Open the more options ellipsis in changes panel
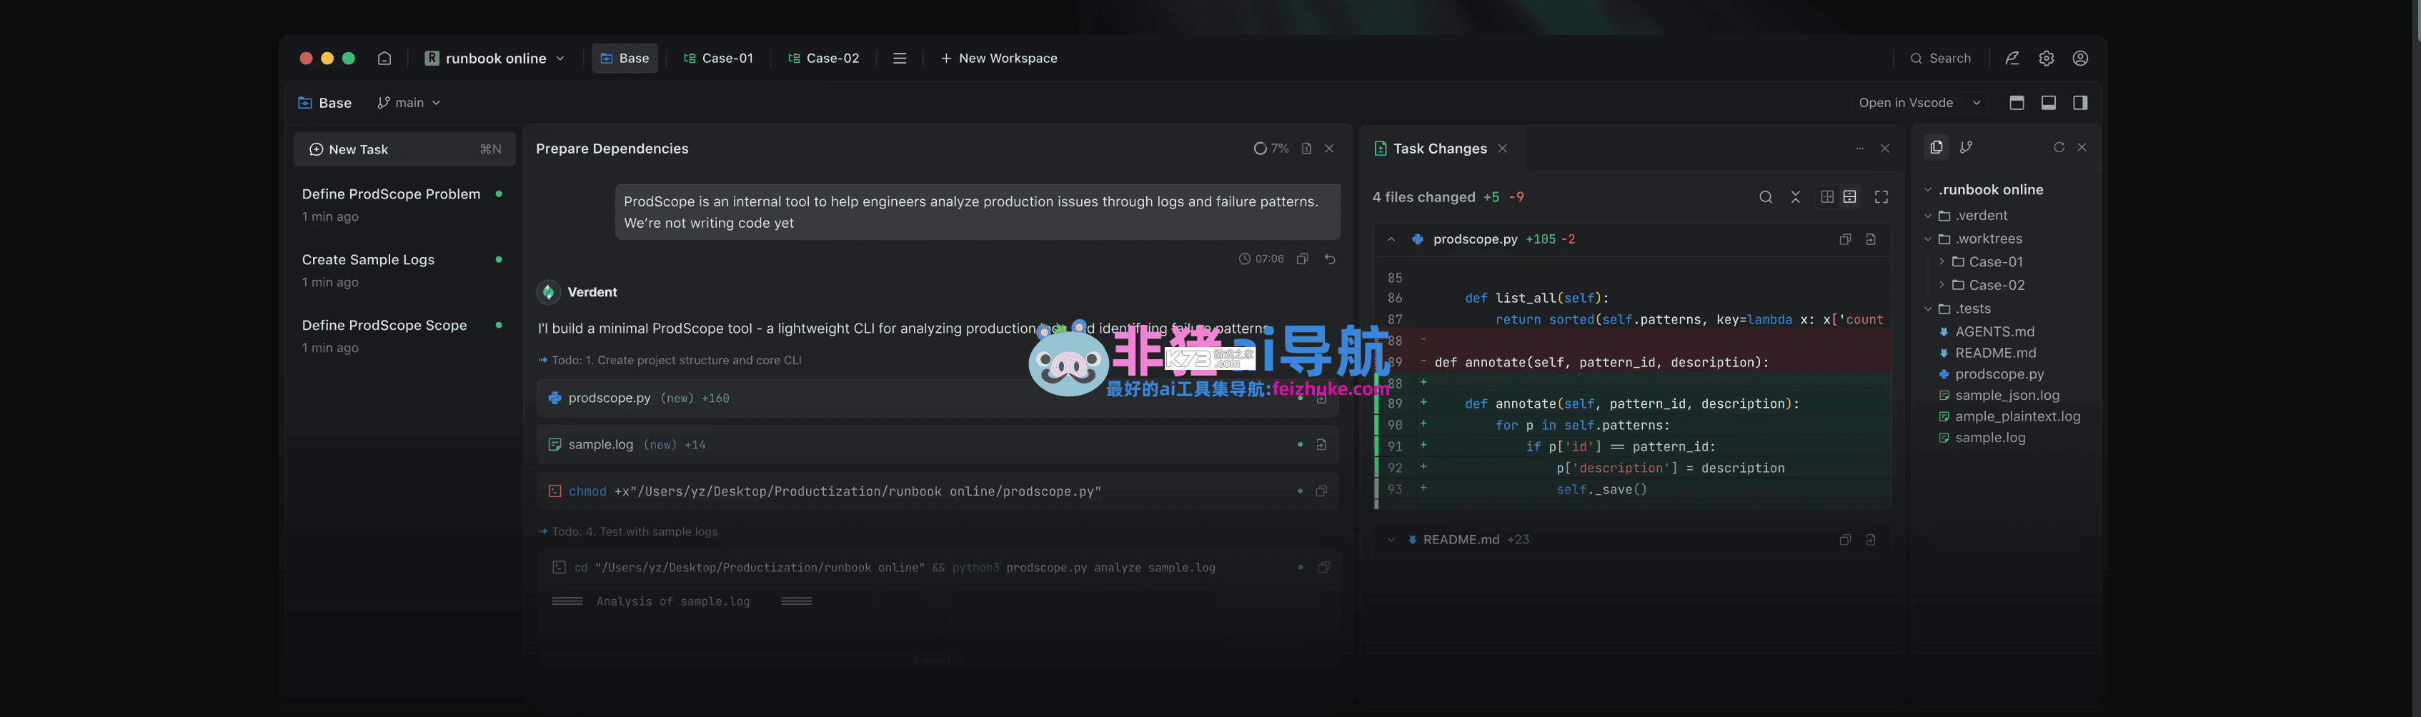Image resolution: width=2421 pixels, height=717 pixels. (1860, 149)
